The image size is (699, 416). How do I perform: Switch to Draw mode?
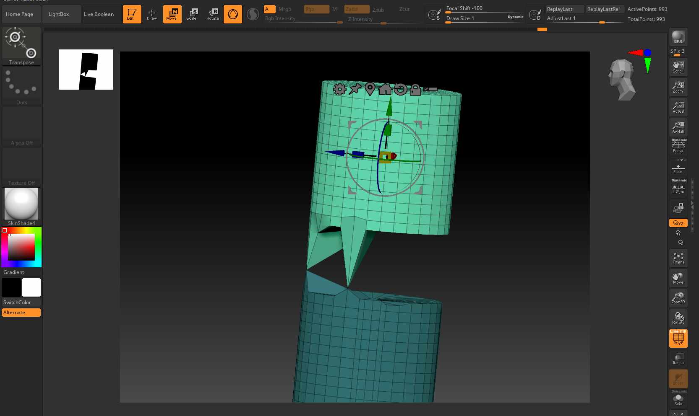(152, 14)
